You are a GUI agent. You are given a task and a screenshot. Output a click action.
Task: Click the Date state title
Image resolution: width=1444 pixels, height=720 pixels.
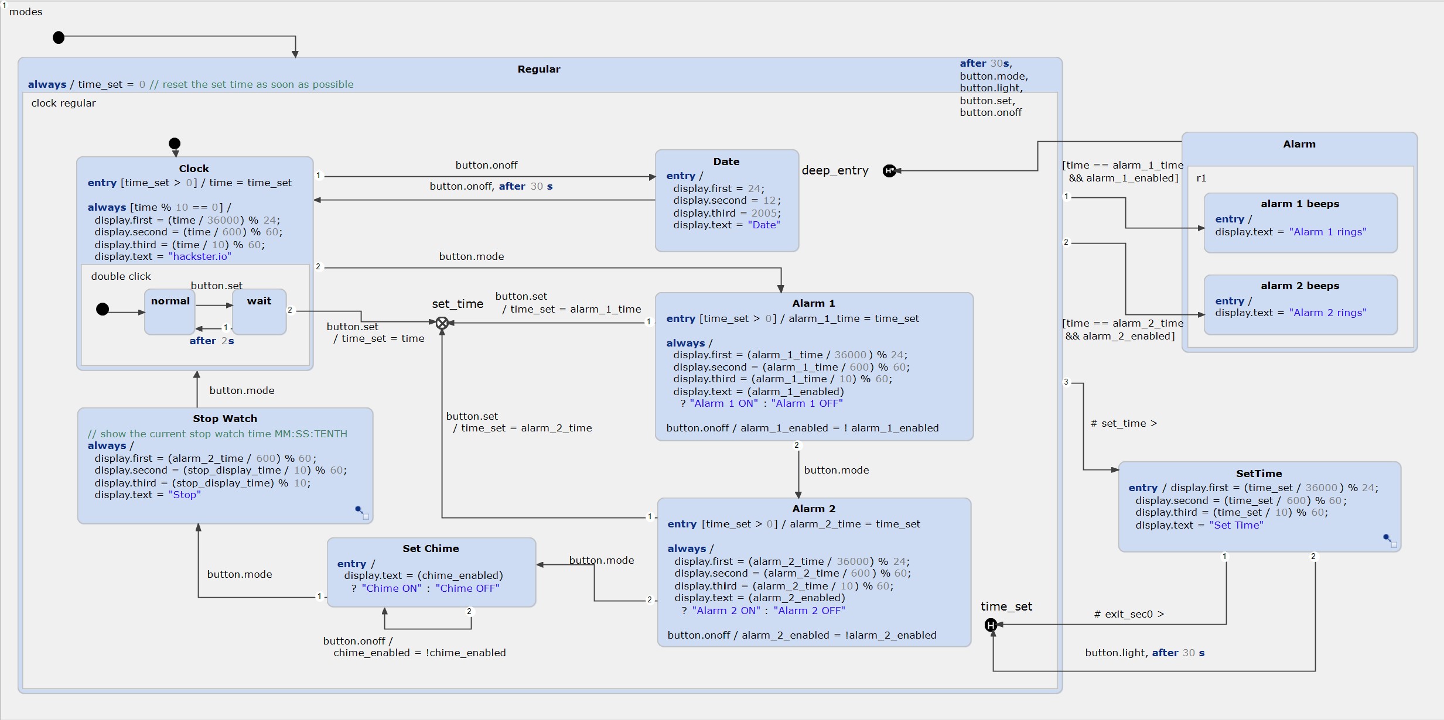tap(726, 162)
